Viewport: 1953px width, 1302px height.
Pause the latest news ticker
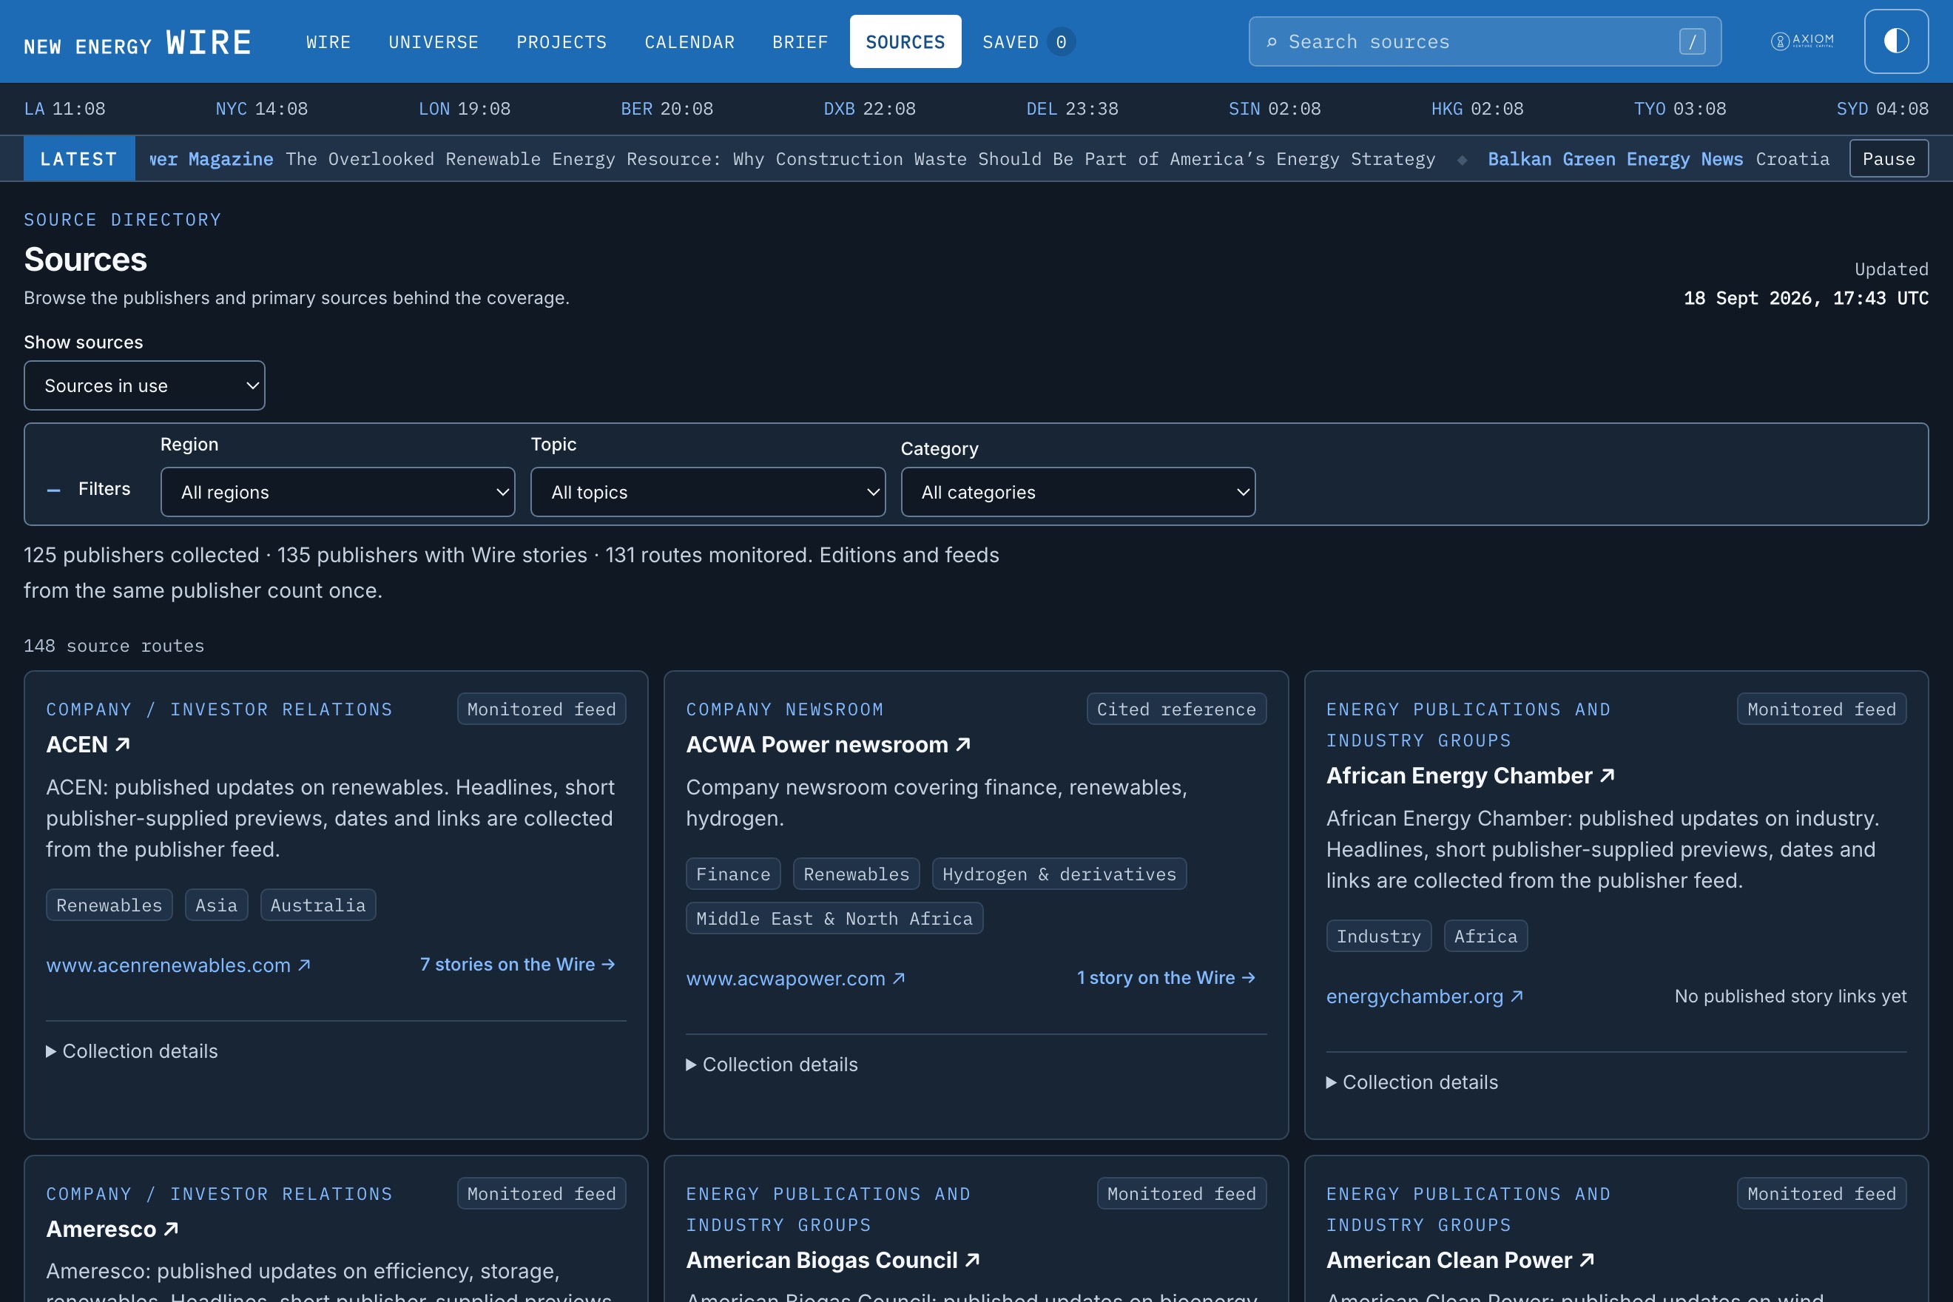coord(1888,158)
